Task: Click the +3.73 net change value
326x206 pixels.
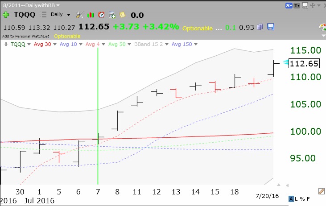Action: tap(126, 27)
